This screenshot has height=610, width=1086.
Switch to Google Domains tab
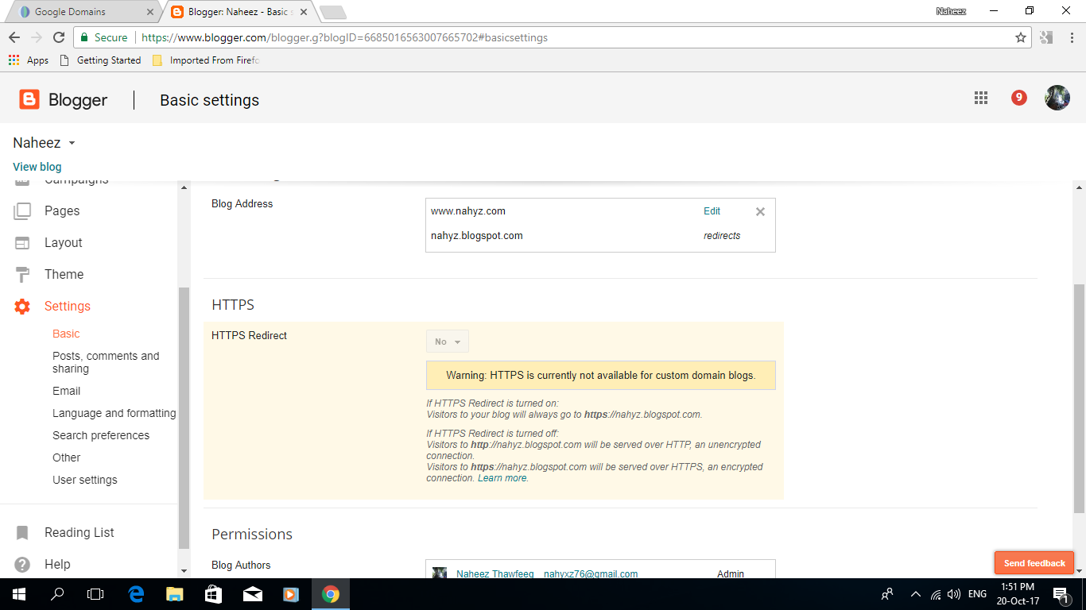[x=80, y=12]
